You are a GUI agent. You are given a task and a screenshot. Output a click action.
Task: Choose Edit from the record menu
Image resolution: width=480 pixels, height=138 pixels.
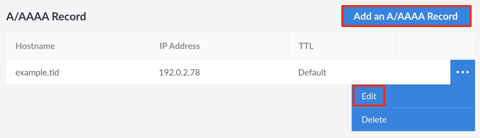[369, 96]
